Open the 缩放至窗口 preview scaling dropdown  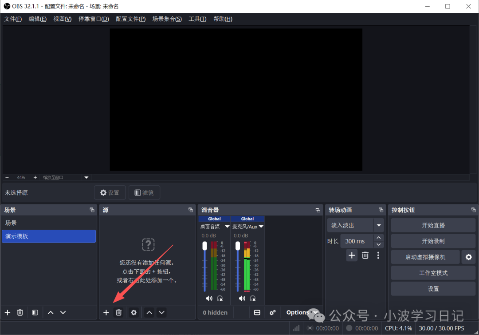[86, 177]
